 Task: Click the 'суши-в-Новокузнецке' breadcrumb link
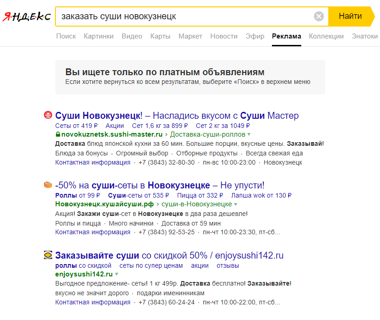tap(197, 204)
